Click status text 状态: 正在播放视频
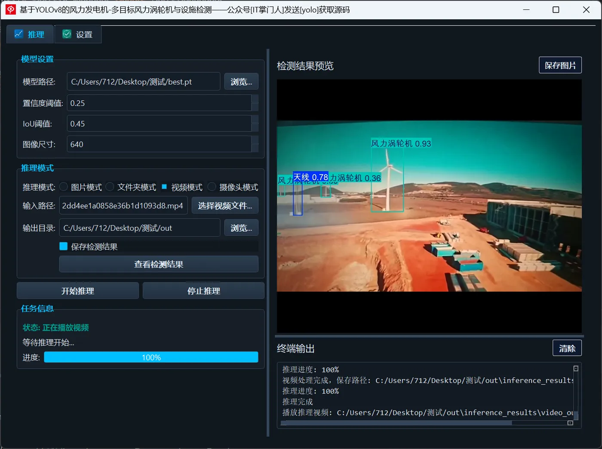 (x=55, y=328)
